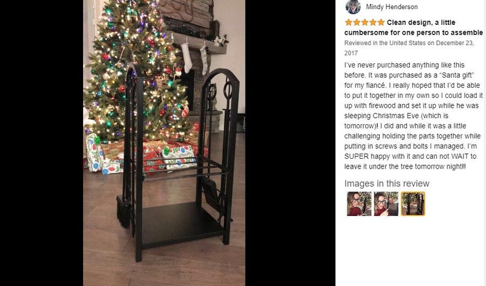Click the first star of the rating
This screenshot has width=486, height=286.
pos(348,23)
